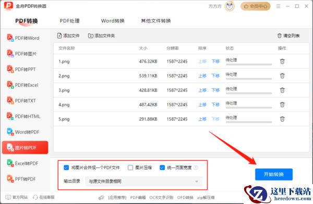Click the 添加文件夹 add folder icon button
Viewport: 313px width, 204px height.
[91, 36]
